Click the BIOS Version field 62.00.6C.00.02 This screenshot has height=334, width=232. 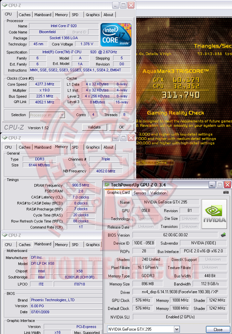click(x=176, y=235)
